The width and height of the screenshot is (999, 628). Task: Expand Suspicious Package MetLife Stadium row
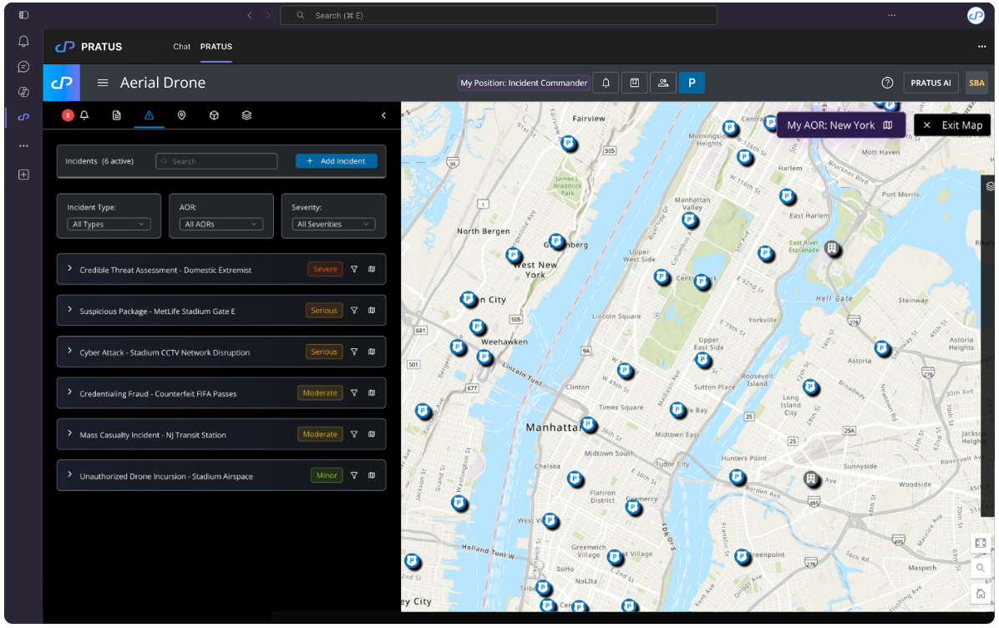(x=69, y=310)
